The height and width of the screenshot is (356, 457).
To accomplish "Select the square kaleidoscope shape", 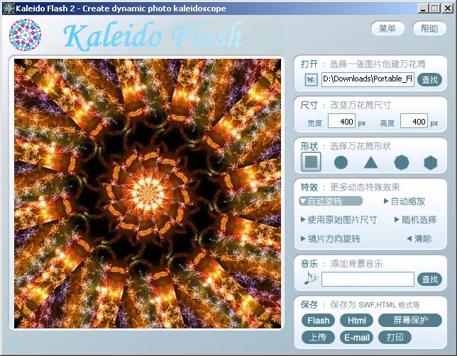I will (311, 162).
